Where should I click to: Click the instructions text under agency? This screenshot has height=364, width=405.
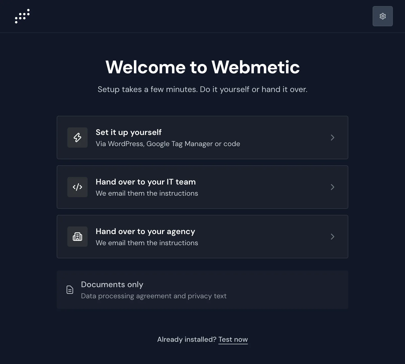(x=147, y=243)
